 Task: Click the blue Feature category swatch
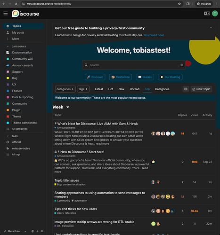pyautogui.click(x=8, y=91)
